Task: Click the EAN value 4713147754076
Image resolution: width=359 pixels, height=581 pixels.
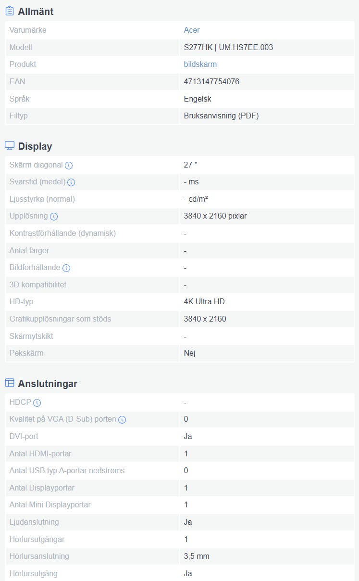Action: 211,81
